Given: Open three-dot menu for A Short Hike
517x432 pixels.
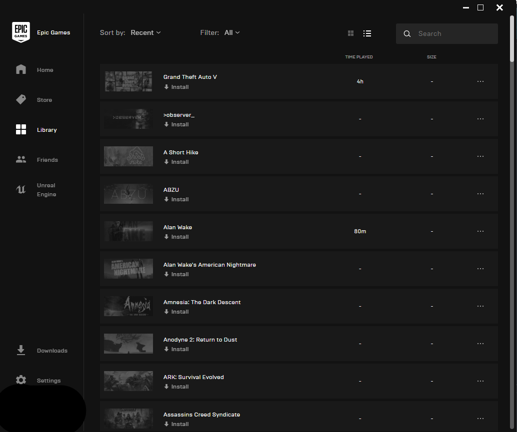Looking at the screenshot, I should point(480,156).
